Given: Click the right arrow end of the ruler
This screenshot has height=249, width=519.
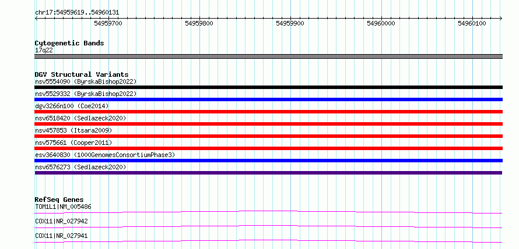Looking at the screenshot, I should click(x=501, y=18).
